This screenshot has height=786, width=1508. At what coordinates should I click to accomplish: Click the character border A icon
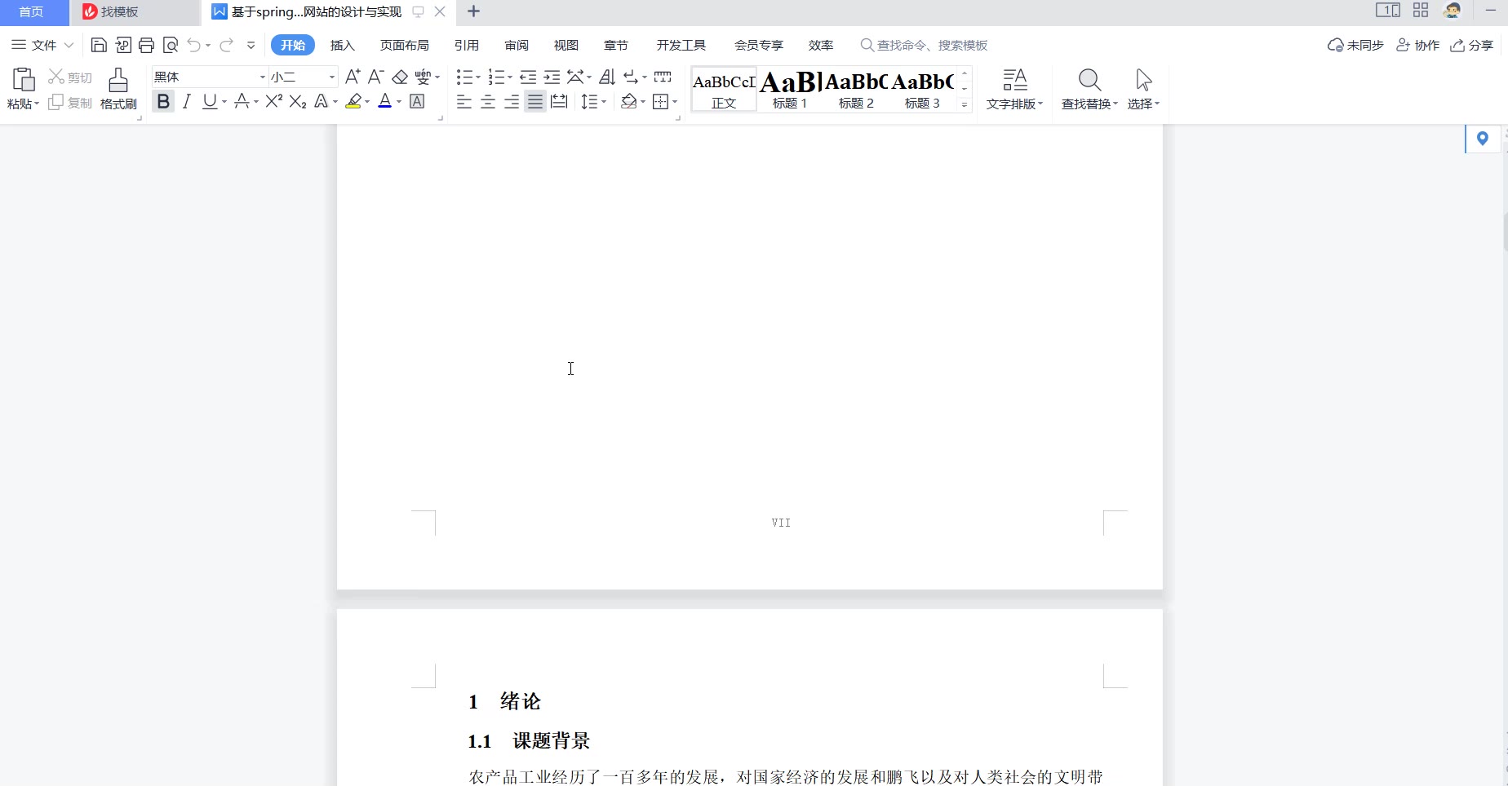point(417,101)
